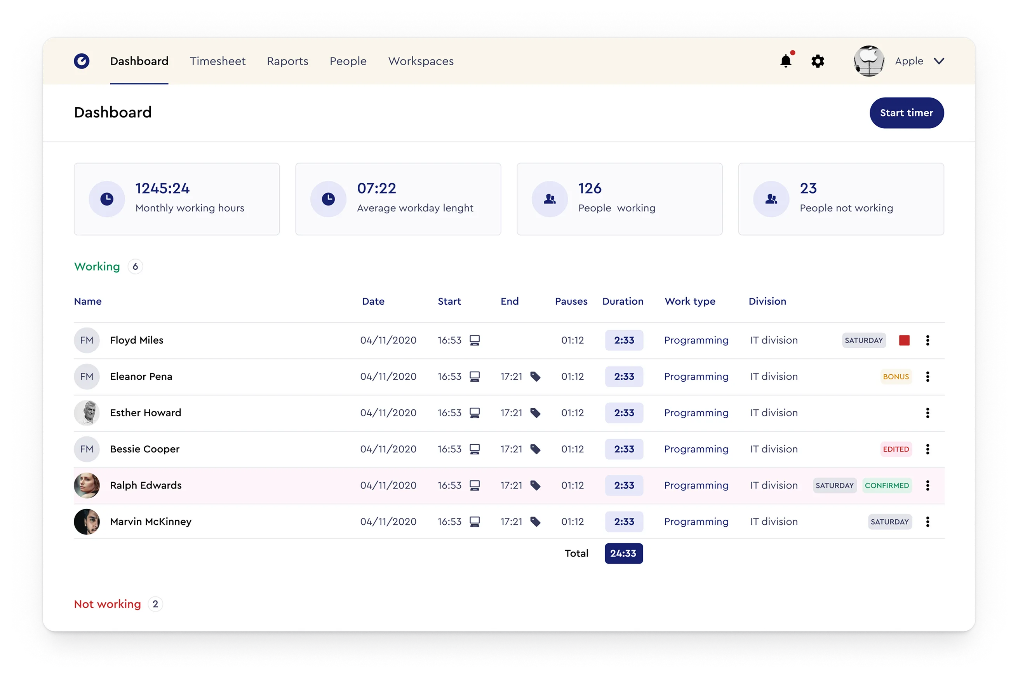1018x679 pixels.
Task: Click Marvin McKinney avatar photo
Action: coord(87,522)
